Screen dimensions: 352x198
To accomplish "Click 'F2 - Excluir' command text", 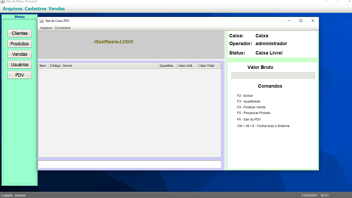I will pos(245,96).
